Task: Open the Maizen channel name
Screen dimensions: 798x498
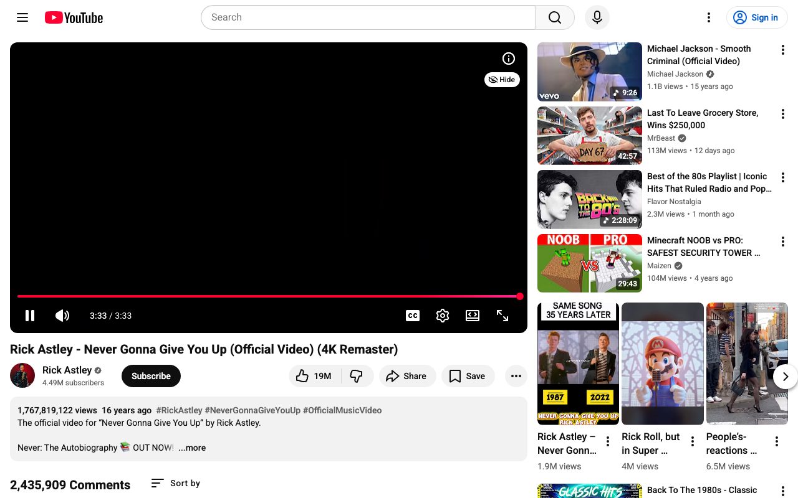Action: 659,266
